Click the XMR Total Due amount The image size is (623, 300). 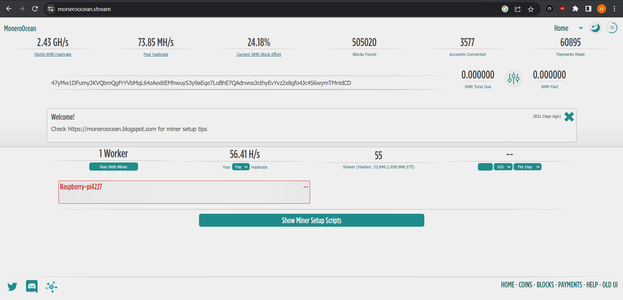[478, 75]
